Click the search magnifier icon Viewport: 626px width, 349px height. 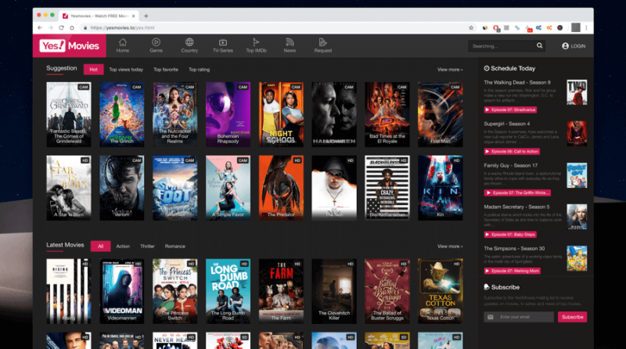539,45
